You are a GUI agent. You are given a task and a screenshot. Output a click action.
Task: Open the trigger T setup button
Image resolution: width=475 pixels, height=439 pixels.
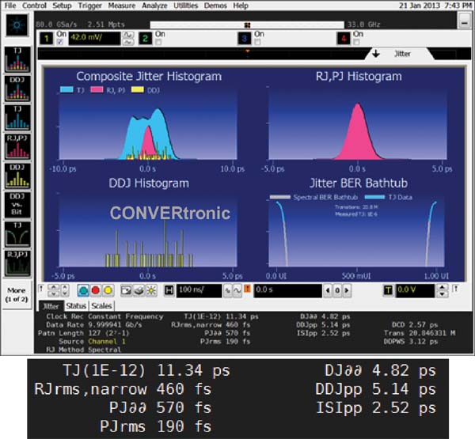tap(388, 290)
